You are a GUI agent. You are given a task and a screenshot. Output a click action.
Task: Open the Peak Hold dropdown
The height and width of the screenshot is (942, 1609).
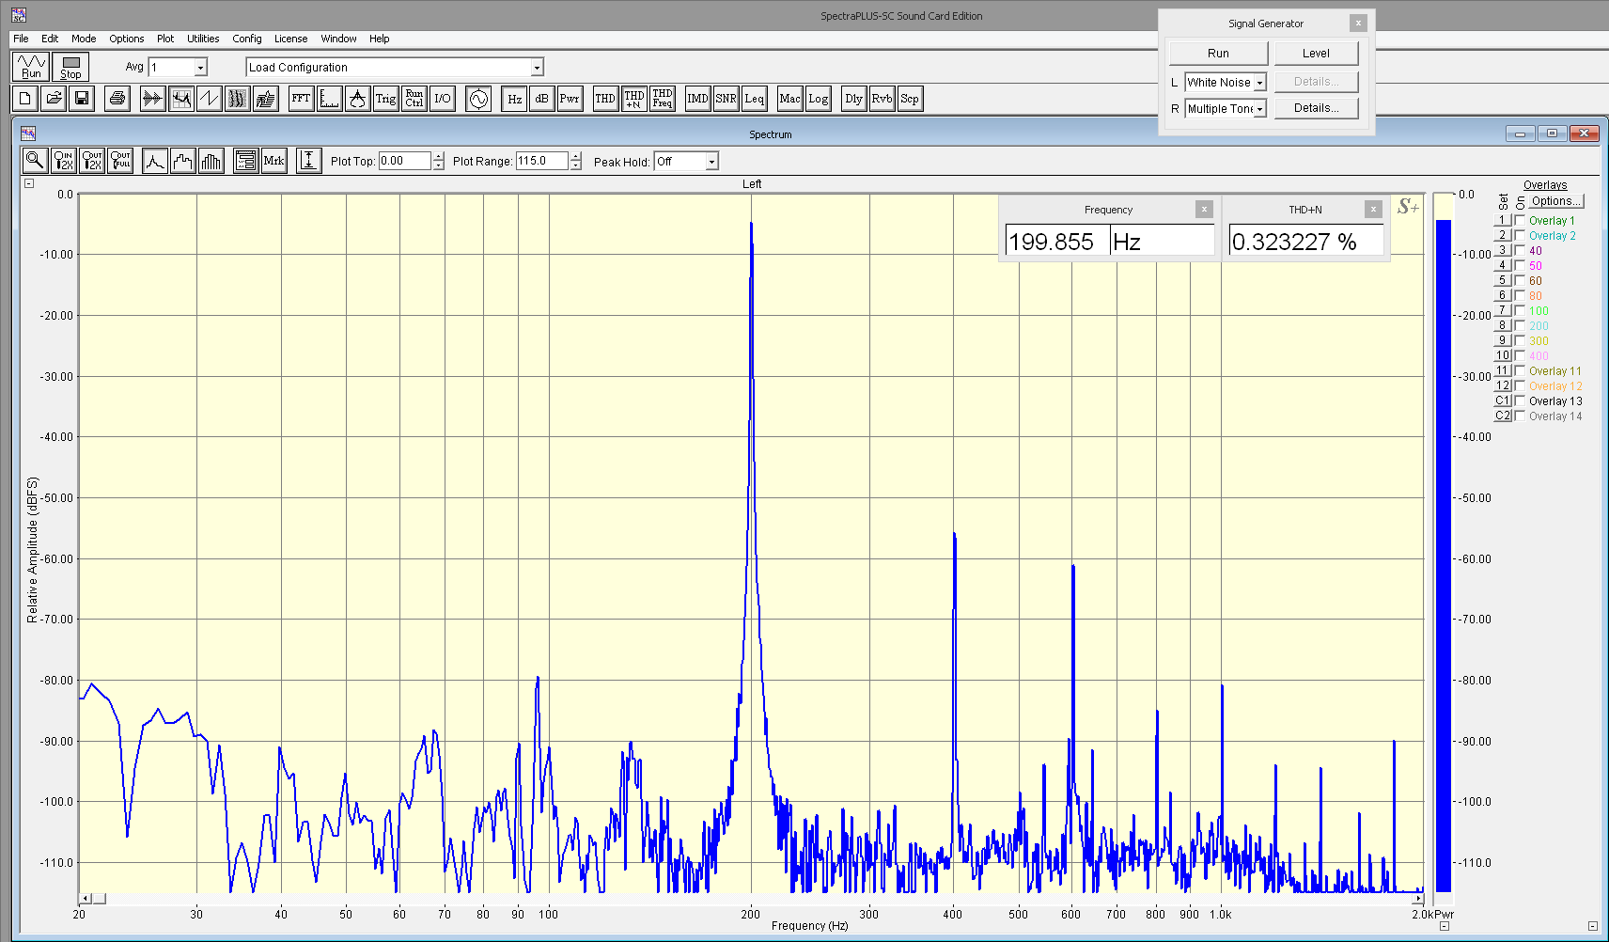[x=711, y=162]
